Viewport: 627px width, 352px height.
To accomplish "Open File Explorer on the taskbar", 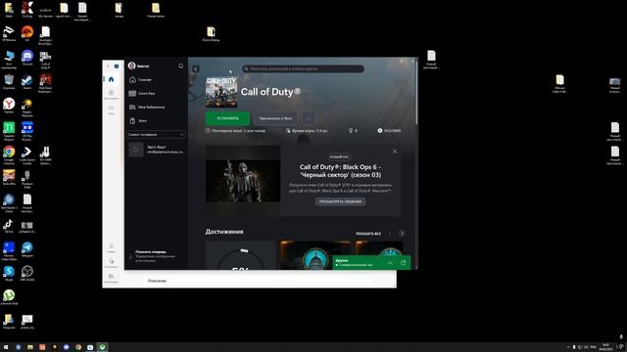I will pyautogui.click(x=30, y=347).
